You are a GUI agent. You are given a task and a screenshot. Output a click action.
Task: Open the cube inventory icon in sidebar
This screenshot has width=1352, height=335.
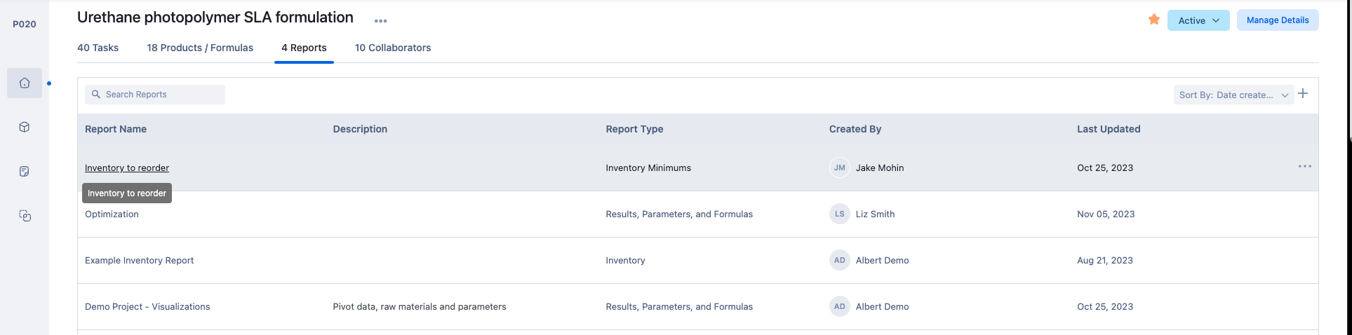coord(25,127)
